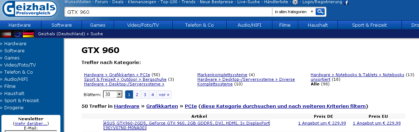The width and height of the screenshot is (419, 132).
Task: Open Software in the left sidebar
Action: 14,51
